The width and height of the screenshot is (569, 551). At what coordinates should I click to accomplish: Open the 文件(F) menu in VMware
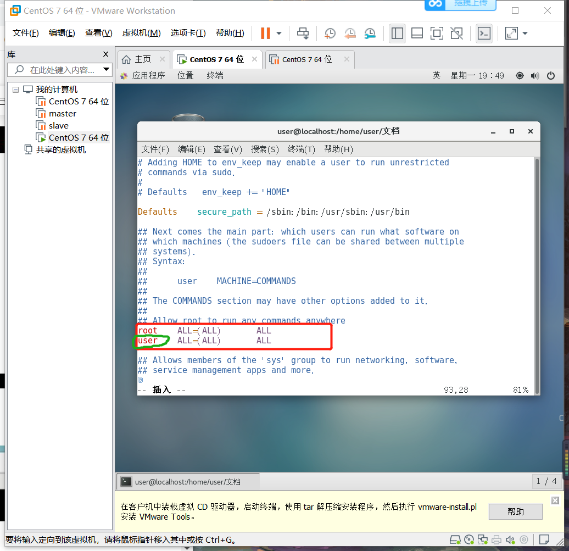coord(25,33)
